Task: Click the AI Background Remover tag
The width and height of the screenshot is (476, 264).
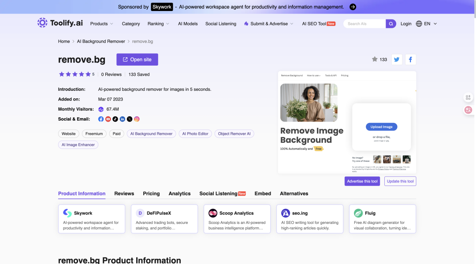Action: tap(151, 134)
